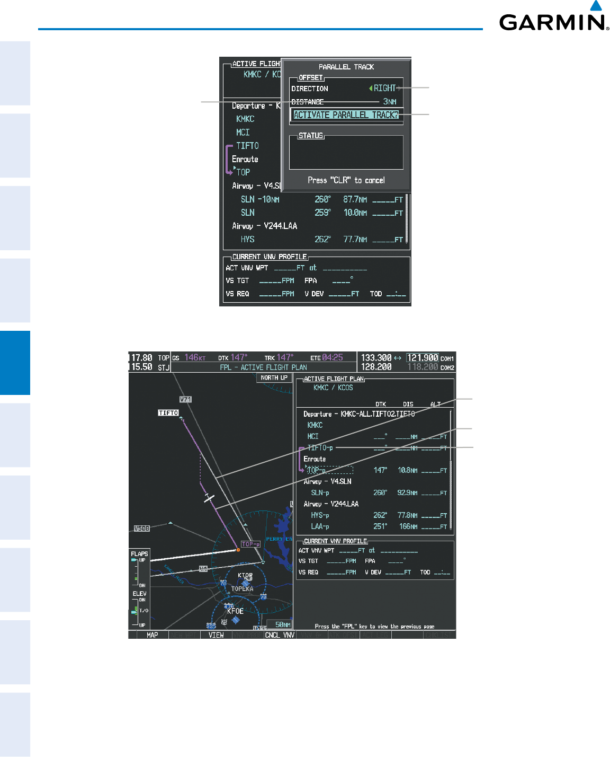Click the 50NM map range box
This screenshot has height=757, width=610.
pyautogui.click(x=279, y=624)
